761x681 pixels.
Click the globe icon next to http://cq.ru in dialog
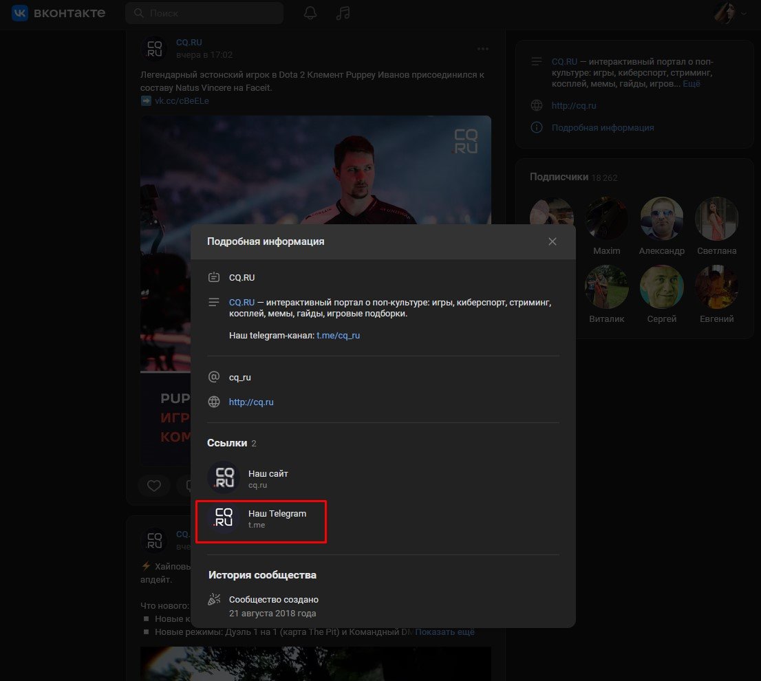click(213, 402)
